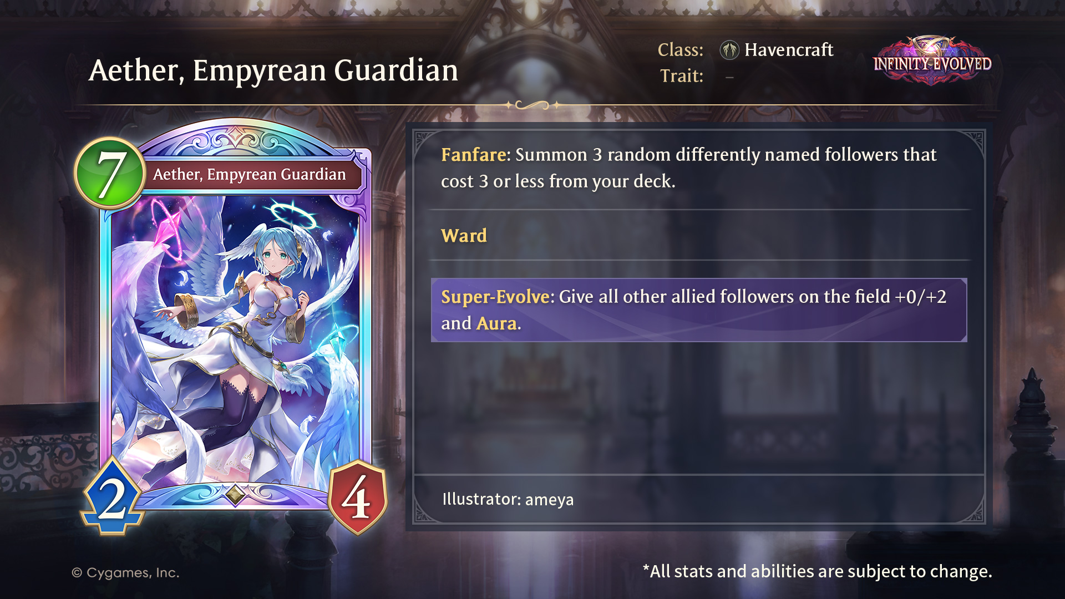Select the highlighted Super-Evolve ability box
1065x599 pixels.
click(699, 310)
